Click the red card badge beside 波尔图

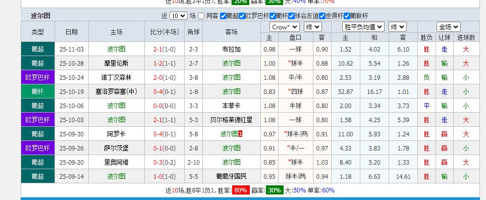point(241,134)
